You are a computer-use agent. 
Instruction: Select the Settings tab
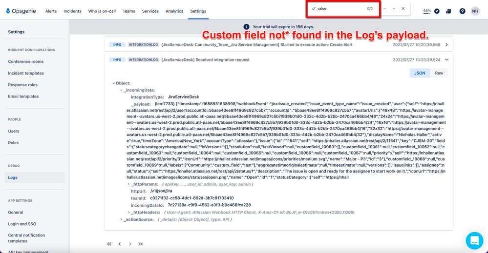198,11
